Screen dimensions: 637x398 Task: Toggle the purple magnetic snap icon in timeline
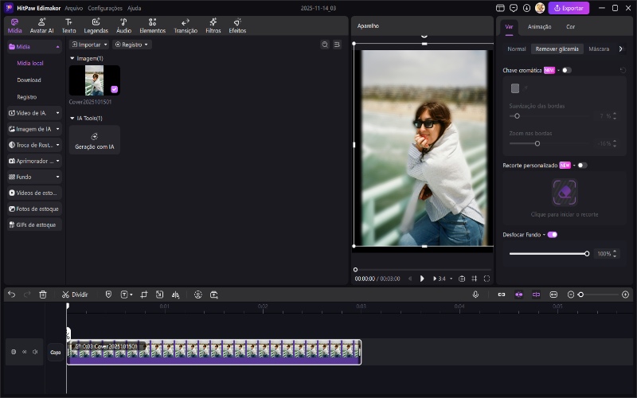pos(519,295)
